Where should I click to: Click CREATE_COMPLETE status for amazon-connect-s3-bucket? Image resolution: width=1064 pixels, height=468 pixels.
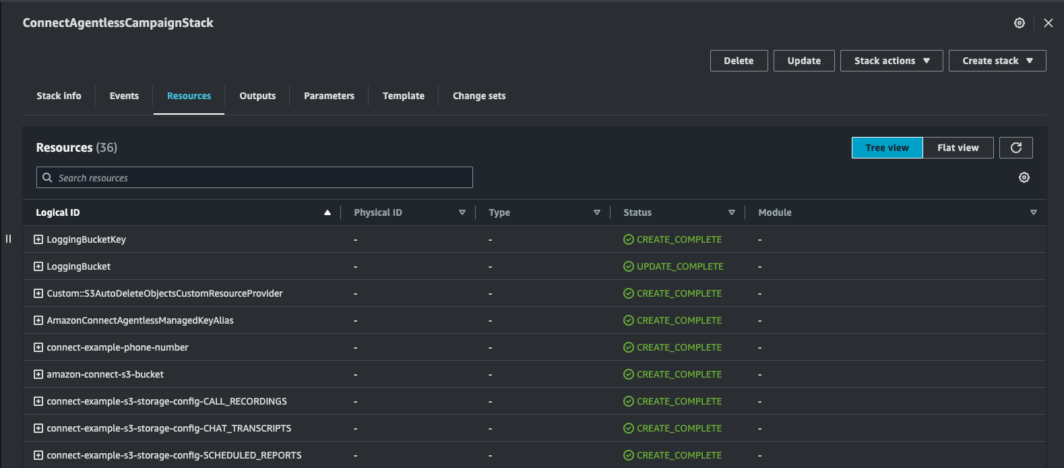pyautogui.click(x=679, y=374)
